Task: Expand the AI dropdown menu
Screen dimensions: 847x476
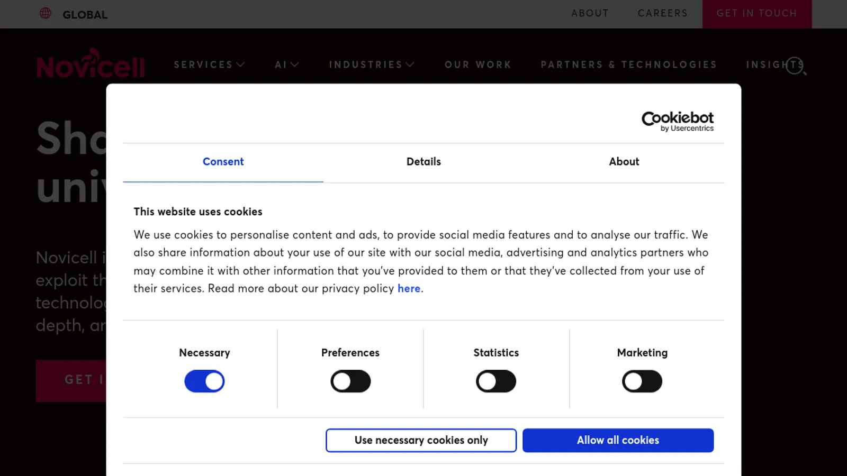Action: tap(287, 65)
